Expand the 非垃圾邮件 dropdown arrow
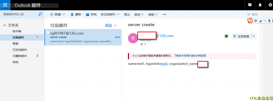 click(118, 15)
